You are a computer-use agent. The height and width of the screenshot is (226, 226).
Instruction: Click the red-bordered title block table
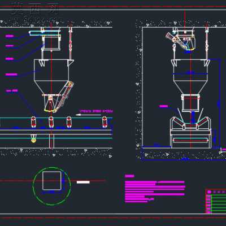coord(216,201)
